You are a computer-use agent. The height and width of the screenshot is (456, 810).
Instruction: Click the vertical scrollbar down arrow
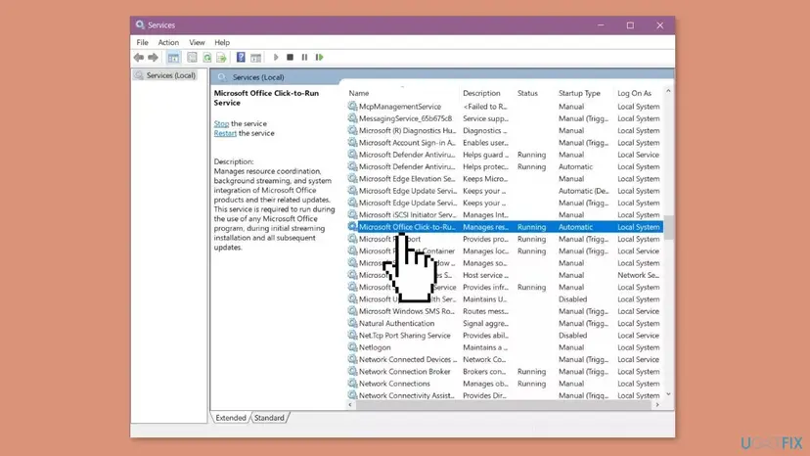(668, 394)
